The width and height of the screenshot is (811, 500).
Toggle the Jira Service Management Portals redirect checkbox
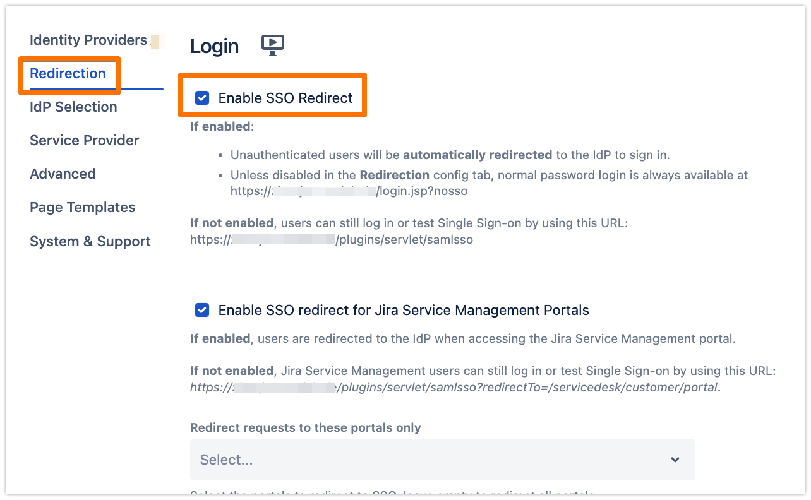(202, 310)
